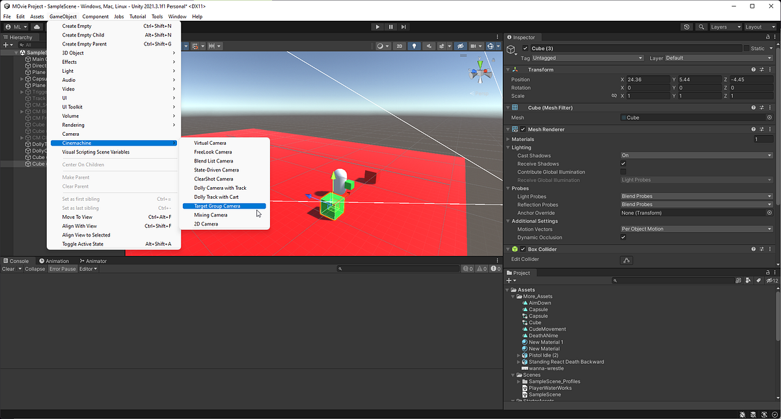This screenshot has height=419, width=781.
Task: Toggle scene audio mute icon
Action: pyautogui.click(x=429, y=45)
